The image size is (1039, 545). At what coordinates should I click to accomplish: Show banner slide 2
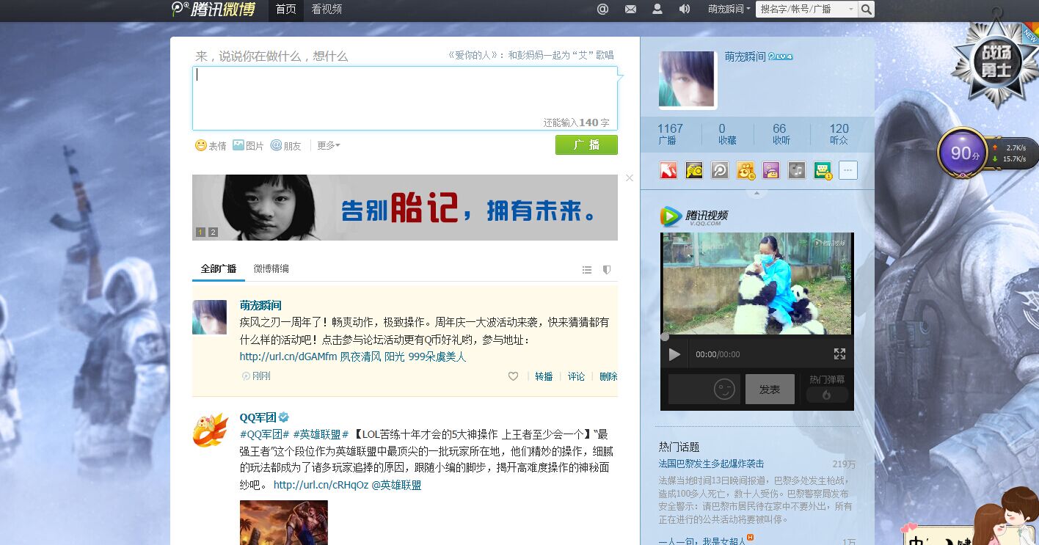tap(213, 233)
